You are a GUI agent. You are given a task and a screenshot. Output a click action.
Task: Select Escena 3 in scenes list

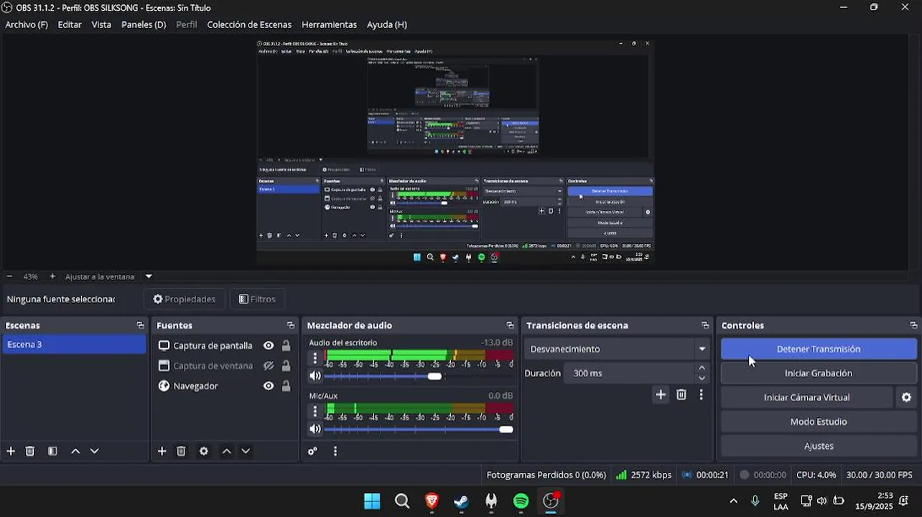pyautogui.click(x=74, y=345)
